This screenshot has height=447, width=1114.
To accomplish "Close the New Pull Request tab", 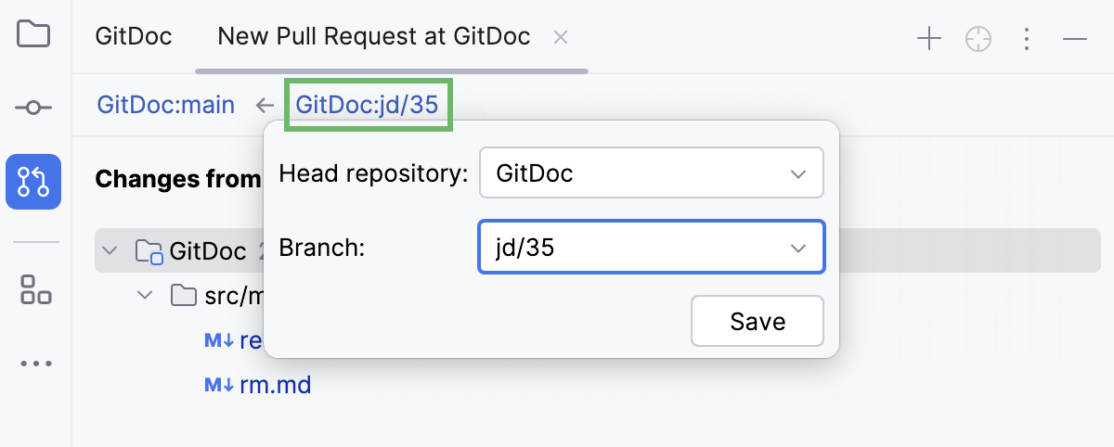I will 560,37.
